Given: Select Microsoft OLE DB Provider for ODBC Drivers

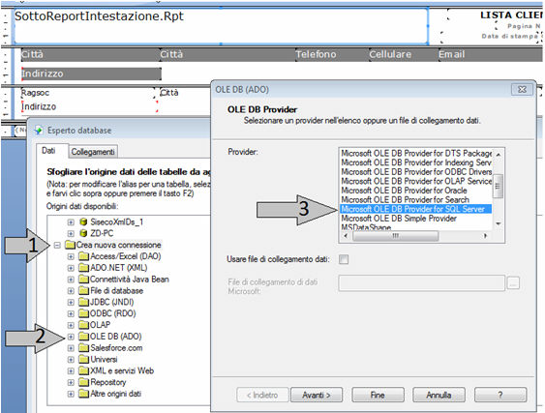Looking at the screenshot, I should point(416,171).
